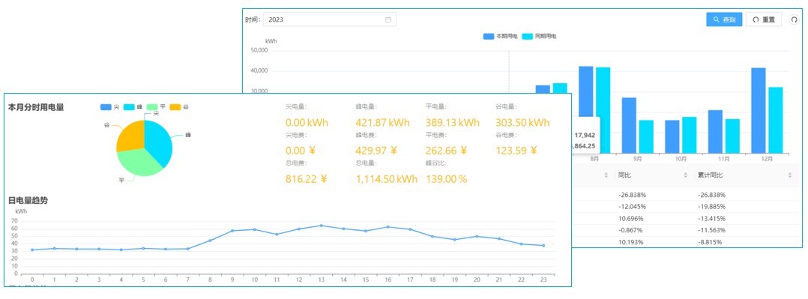Toggle the 谷 legend item in pie chart

(x=179, y=106)
